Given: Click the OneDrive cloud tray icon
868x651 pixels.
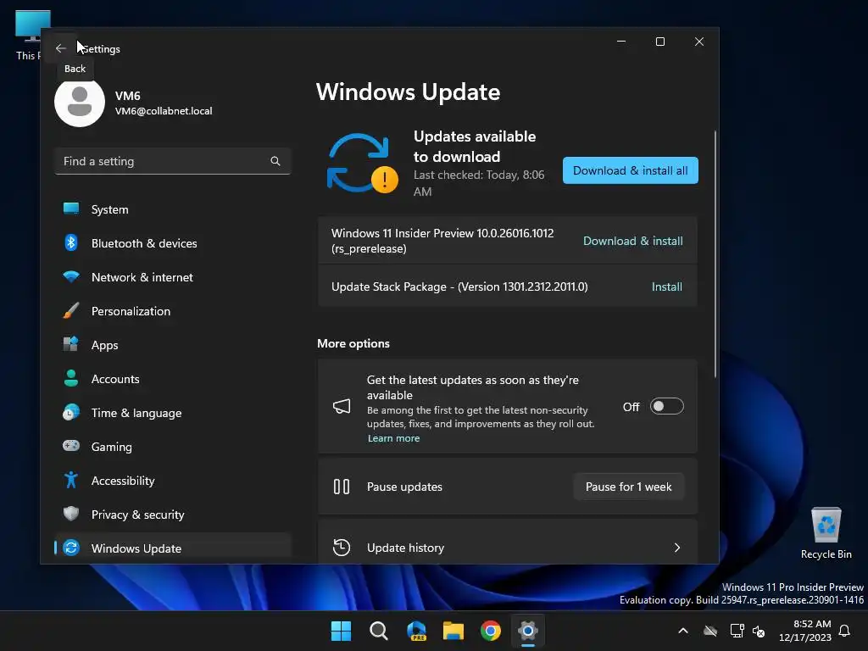Looking at the screenshot, I should (710, 631).
